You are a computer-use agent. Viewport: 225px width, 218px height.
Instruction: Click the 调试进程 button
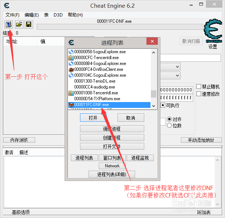pyautogui.click(x=112, y=129)
